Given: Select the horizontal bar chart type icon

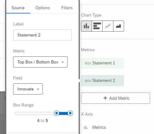Looking at the screenshot, I should pos(97,26).
